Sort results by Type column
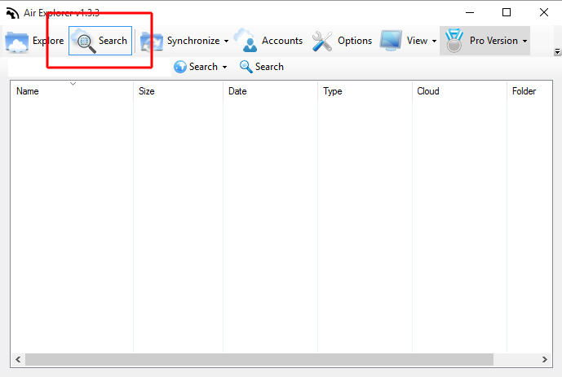 [x=365, y=91]
